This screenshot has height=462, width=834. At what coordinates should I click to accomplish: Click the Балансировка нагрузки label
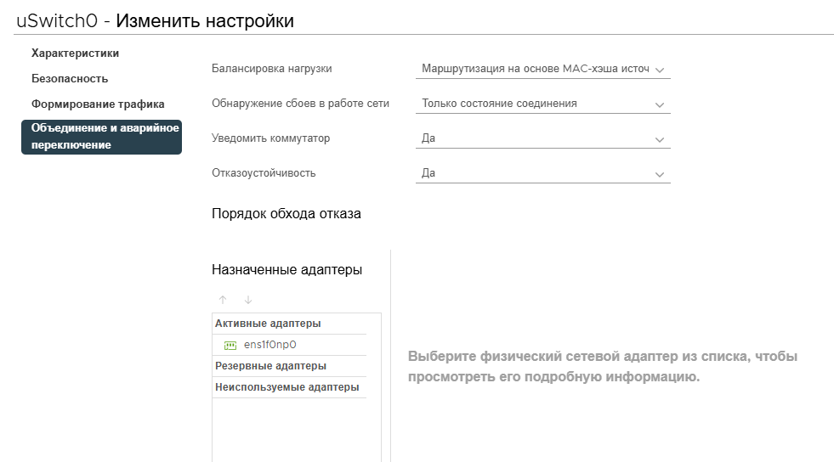click(x=272, y=69)
